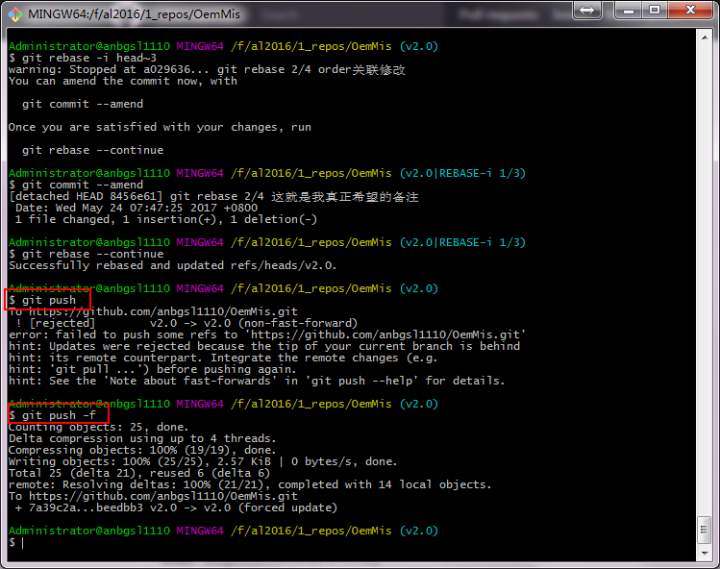720x569 pixels.
Task: Click the indented 'git rebase --continue' hint line
Action: (92, 150)
